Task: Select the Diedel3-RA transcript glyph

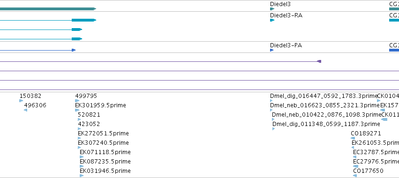Action: pos(272,20)
